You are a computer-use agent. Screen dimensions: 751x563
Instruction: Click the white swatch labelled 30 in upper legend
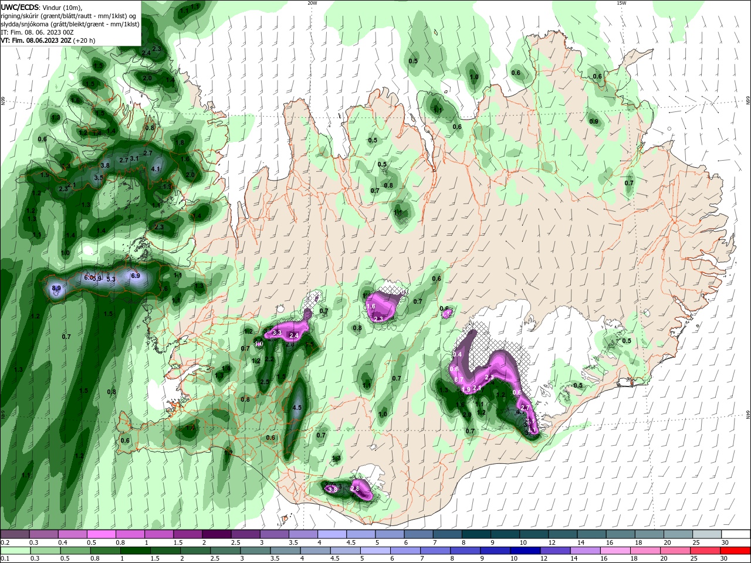tap(736, 534)
